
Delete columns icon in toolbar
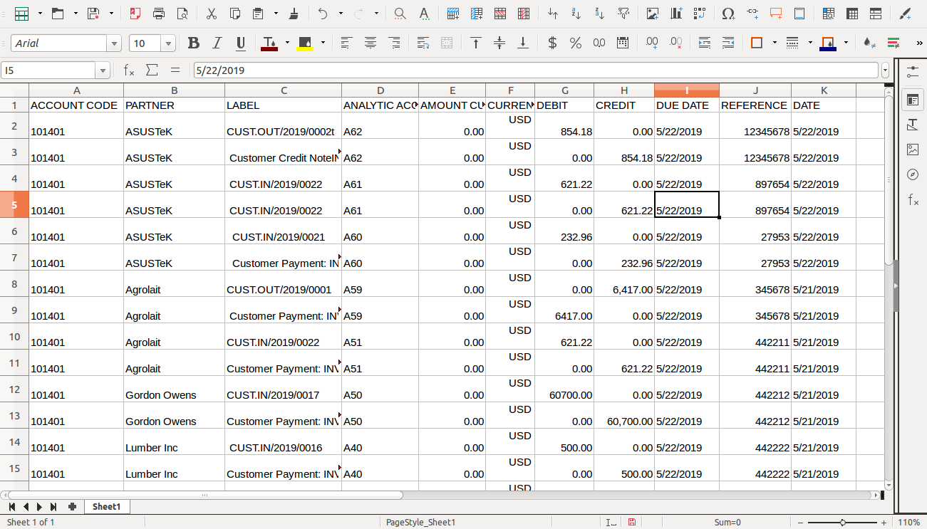coord(524,14)
